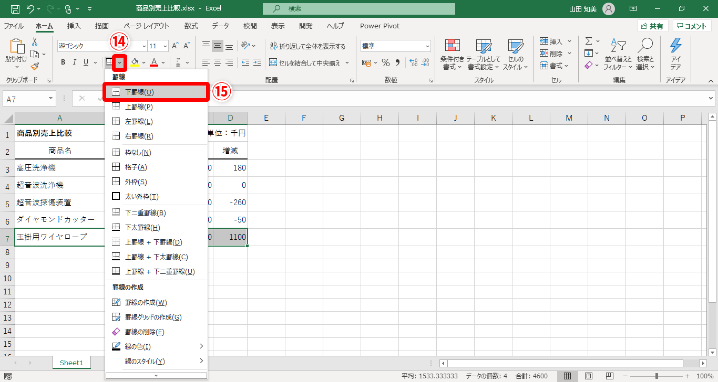
Task: Open the font size dropdown
Action: pos(165,46)
